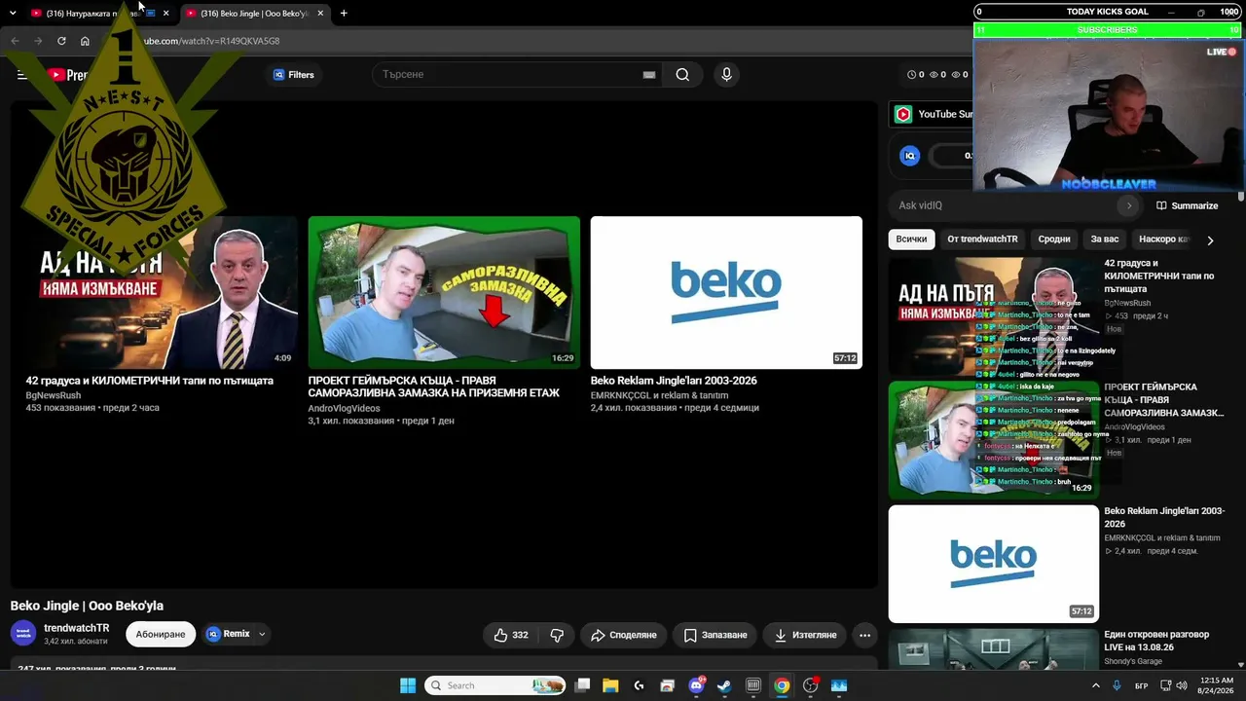Open the end-screen video titled ПРОЕКТ ГЕЙМЪРСКА КЪЩА
Viewport: 1246px width, 701px height.
pos(434,387)
